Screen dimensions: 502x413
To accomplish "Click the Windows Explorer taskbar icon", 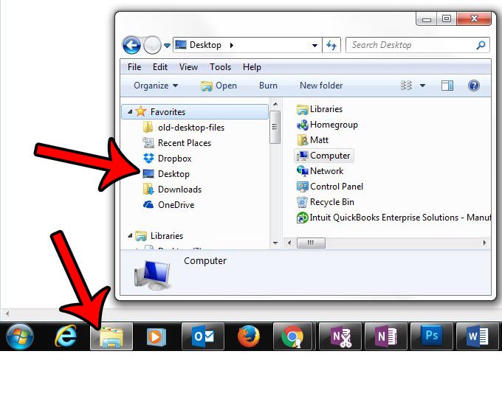I will (x=111, y=336).
